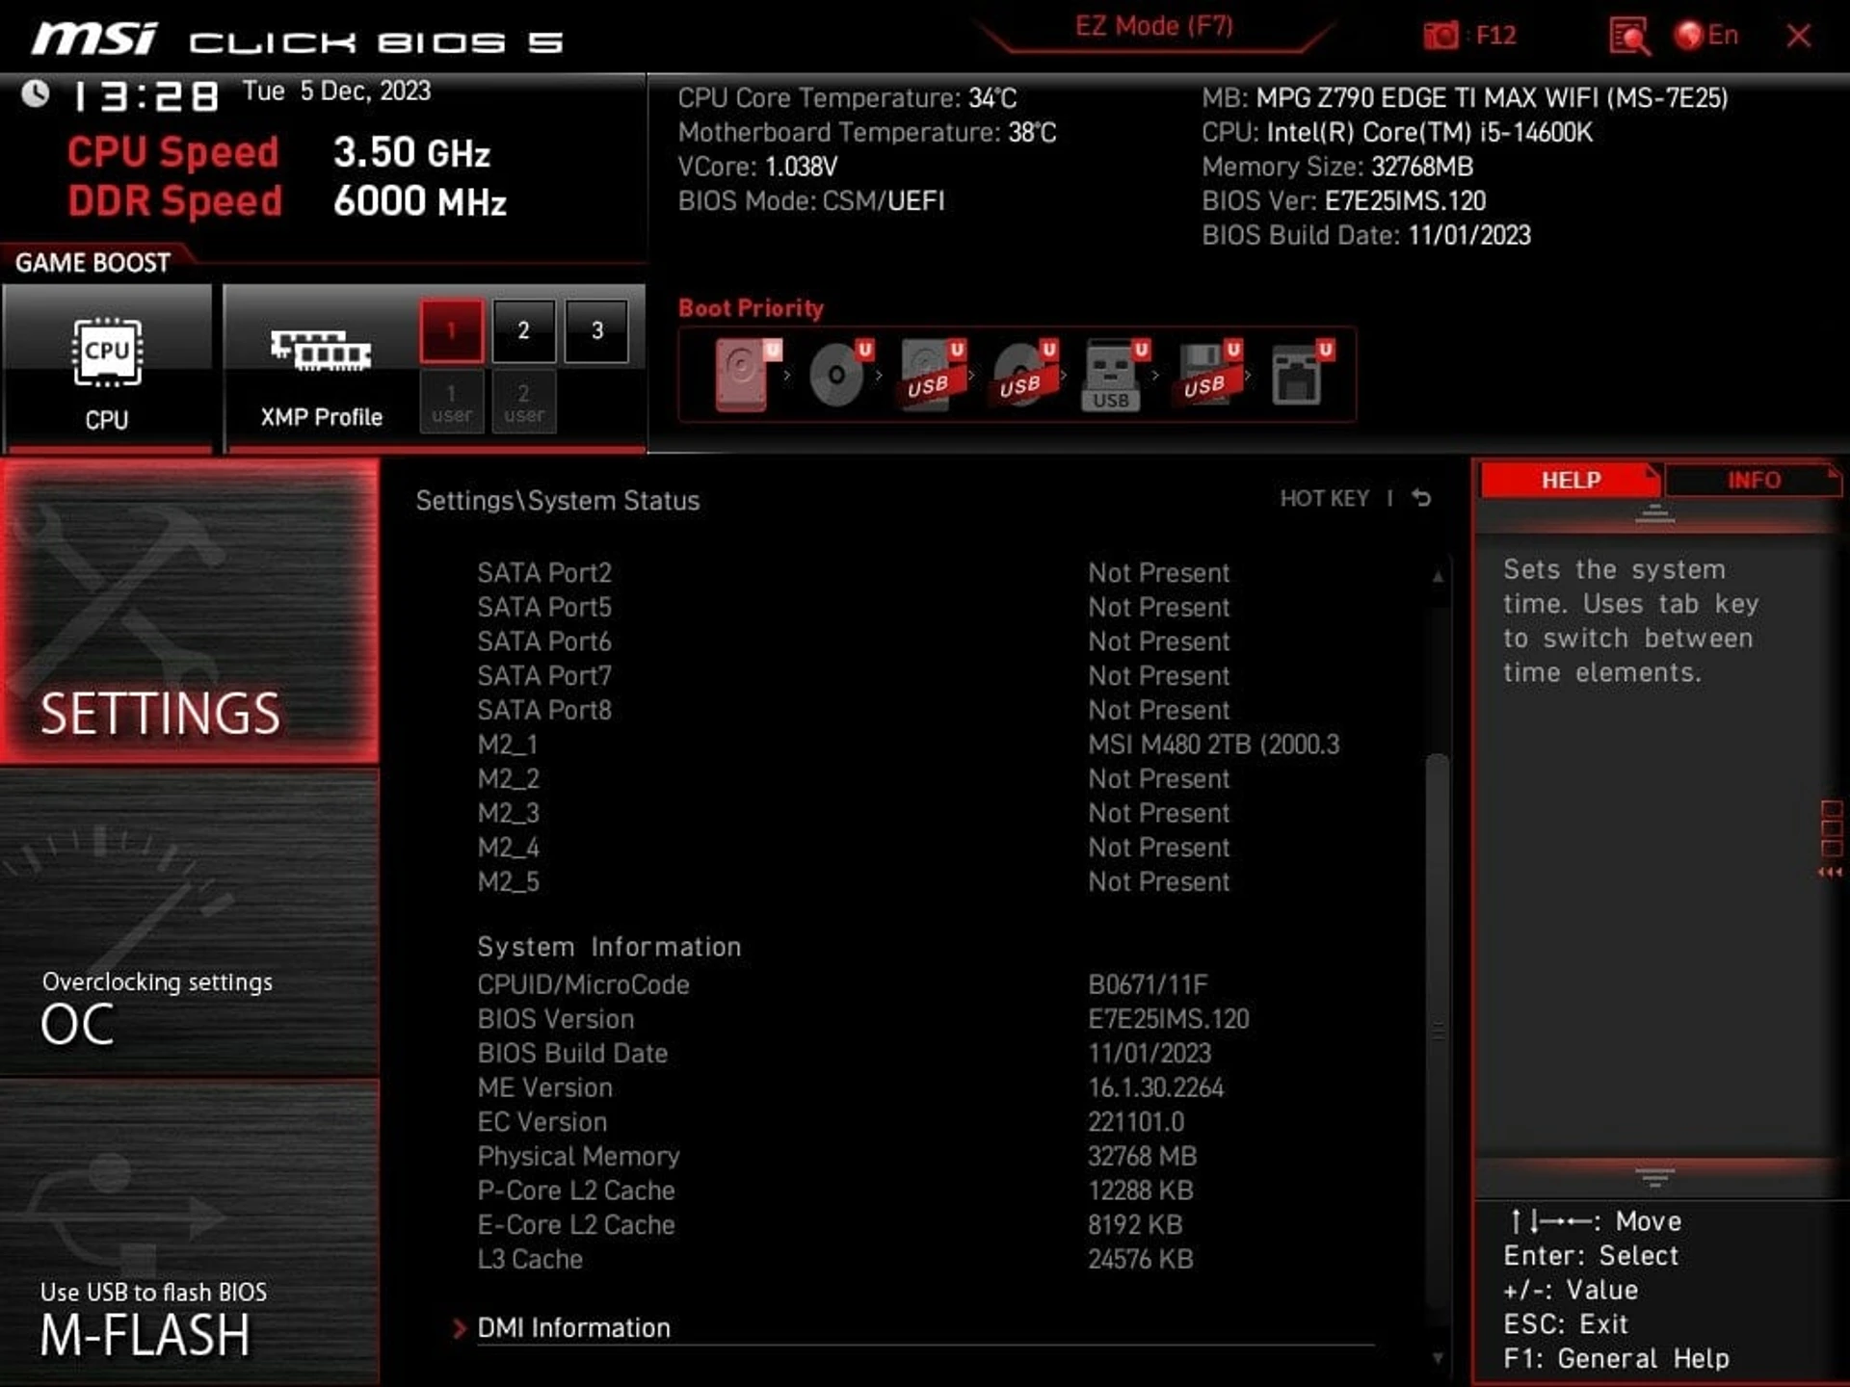Select the hard disk boot device icon
The image size is (1850, 1387).
746,375
